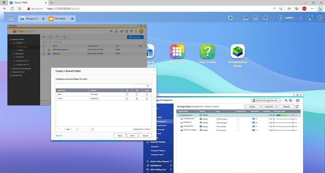325x173 pixels.
Task: Click Storage Pool 1 percent used bar
Action: click(287, 115)
